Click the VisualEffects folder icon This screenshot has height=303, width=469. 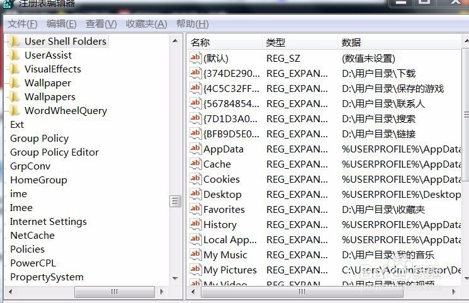[x=14, y=69]
